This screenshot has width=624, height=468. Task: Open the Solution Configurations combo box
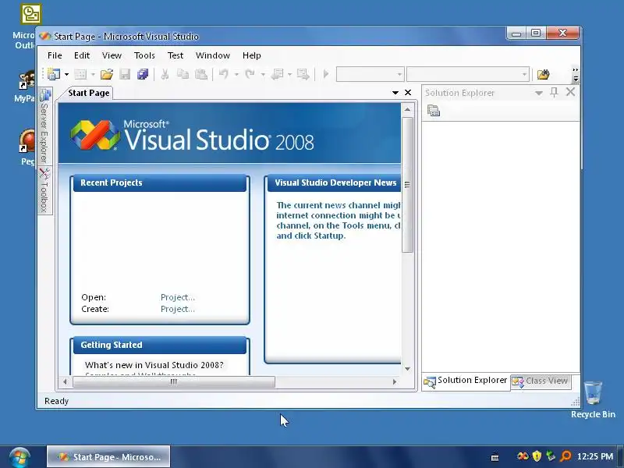pyautogui.click(x=370, y=74)
